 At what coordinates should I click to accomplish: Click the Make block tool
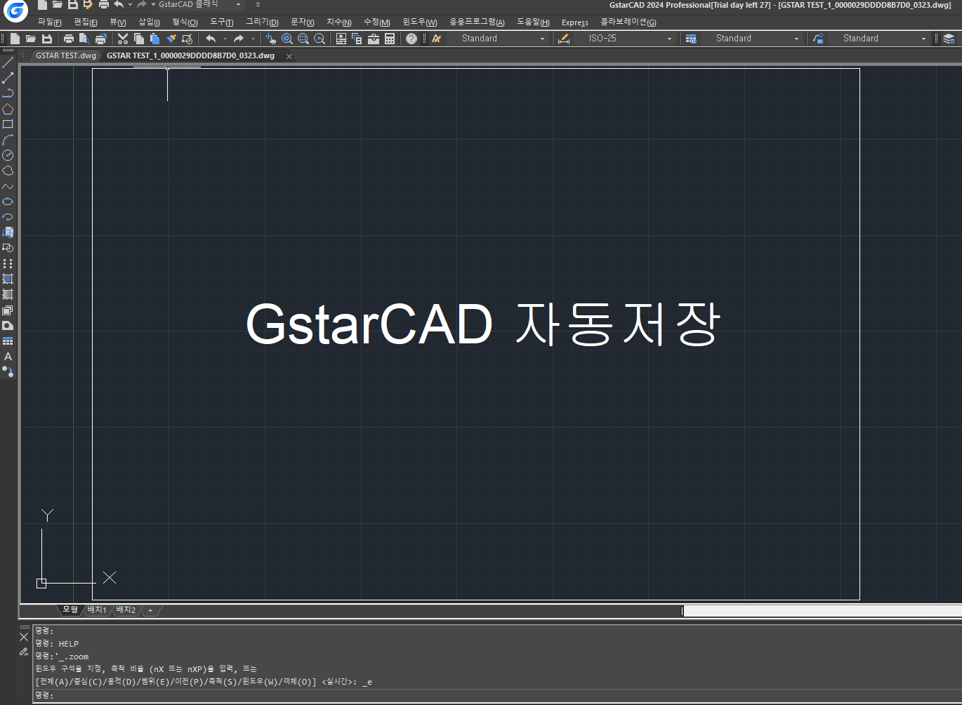(8, 248)
